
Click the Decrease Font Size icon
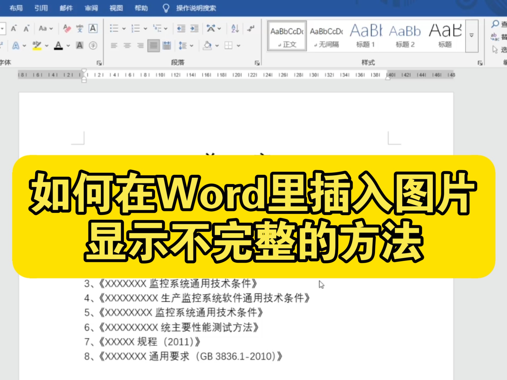point(26,28)
